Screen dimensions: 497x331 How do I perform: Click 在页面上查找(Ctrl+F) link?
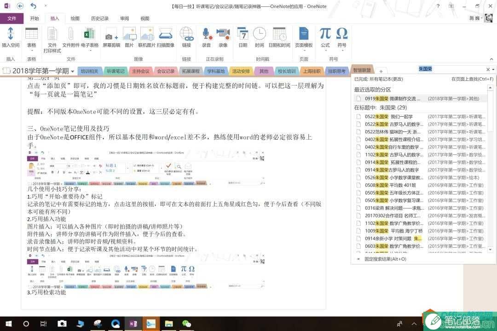472,79
